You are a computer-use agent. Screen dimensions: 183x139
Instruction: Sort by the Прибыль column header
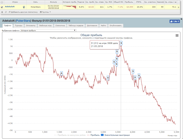[129, 2]
